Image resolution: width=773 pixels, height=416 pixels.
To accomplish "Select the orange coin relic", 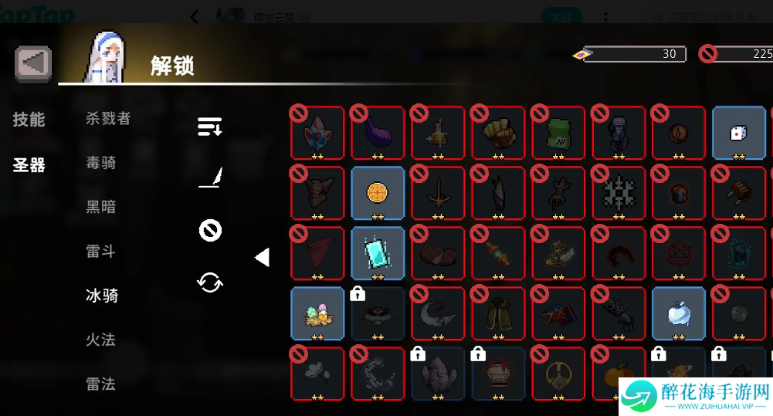I will coord(378,193).
